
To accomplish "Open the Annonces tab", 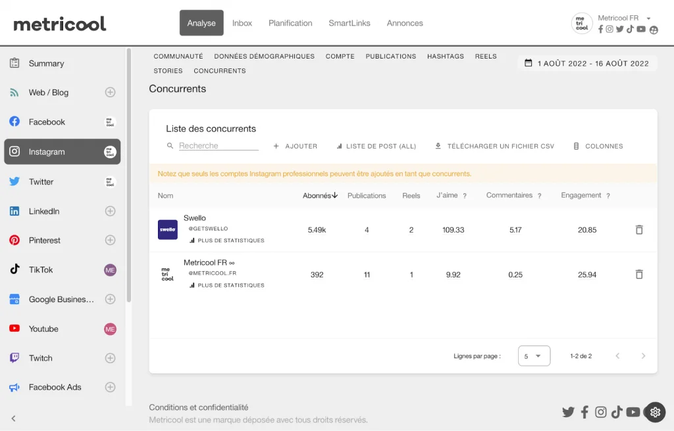I will (x=405, y=23).
